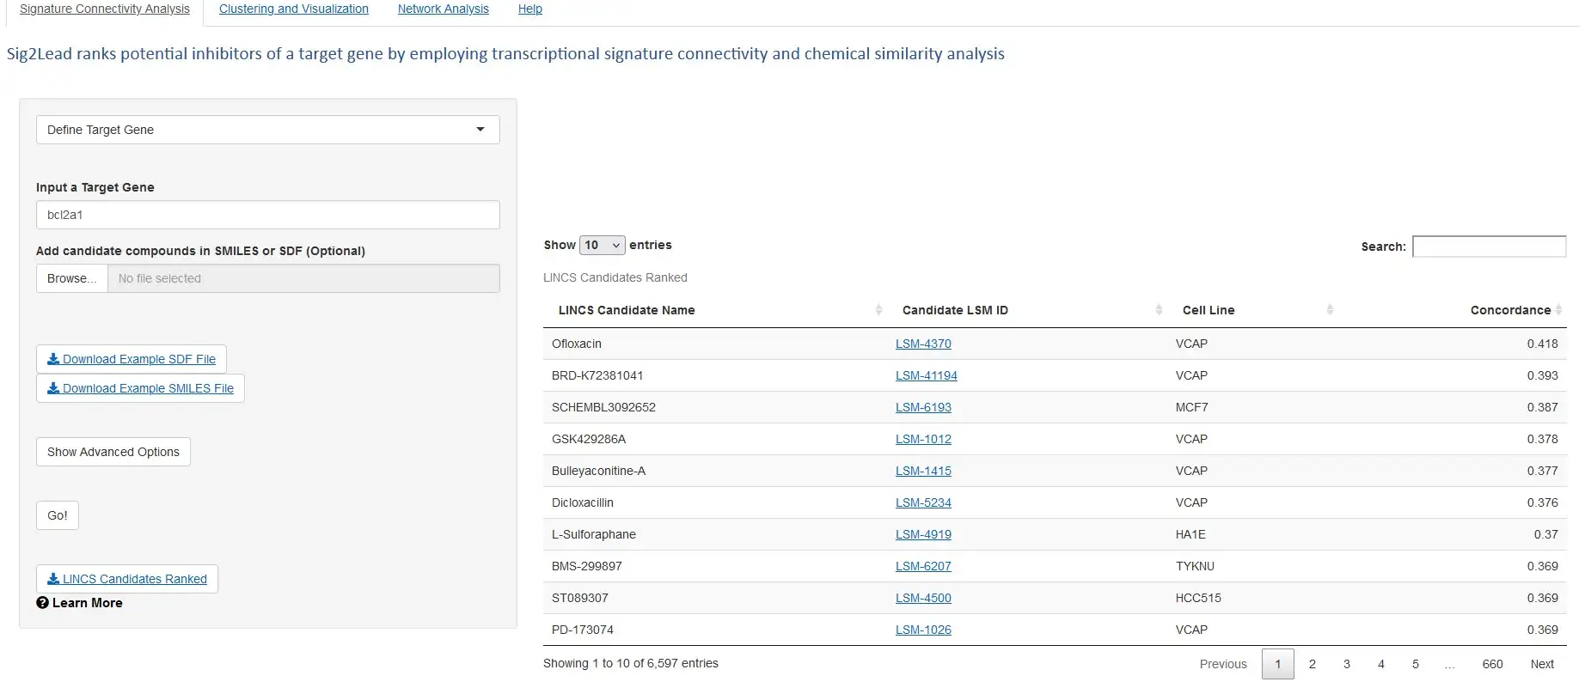Viewport: 1591px width, 688px height.
Task: Click 'Showing 1 to 10 of 6,597 entries' text
Action: pos(631,663)
